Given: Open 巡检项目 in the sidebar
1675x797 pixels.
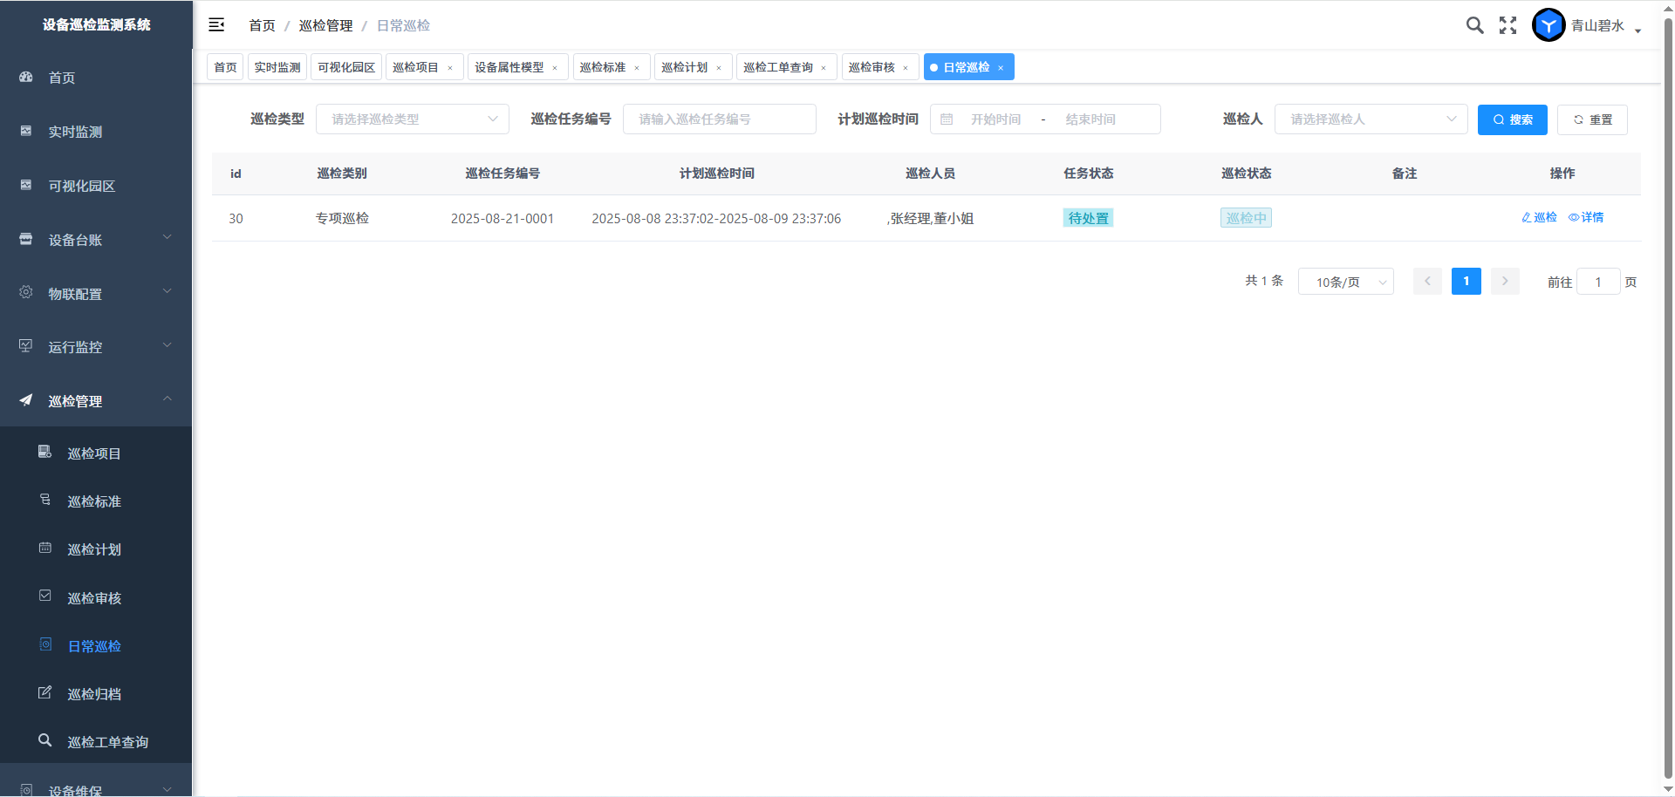Looking at the screenshot, I should coord(94,453).
